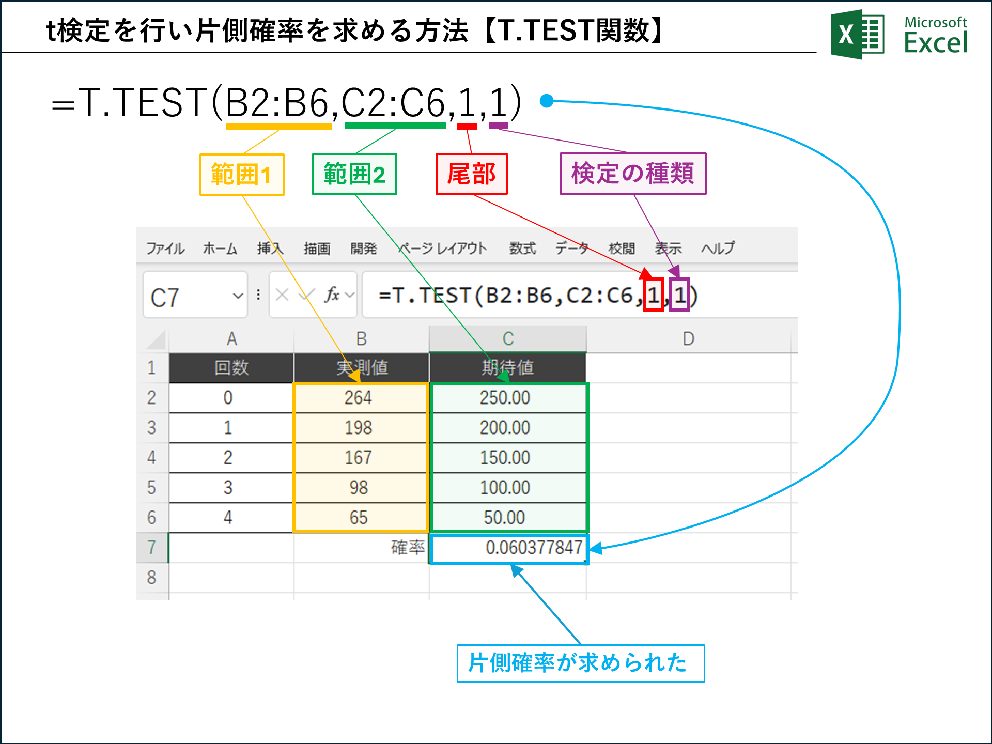This screenshot has height=744, width=992.
Task: Select the ページレイアウト tab
Action: click(x=443, y=249)
